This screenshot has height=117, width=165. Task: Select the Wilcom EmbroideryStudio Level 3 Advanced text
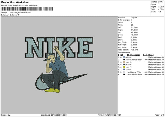click(20, 6)
